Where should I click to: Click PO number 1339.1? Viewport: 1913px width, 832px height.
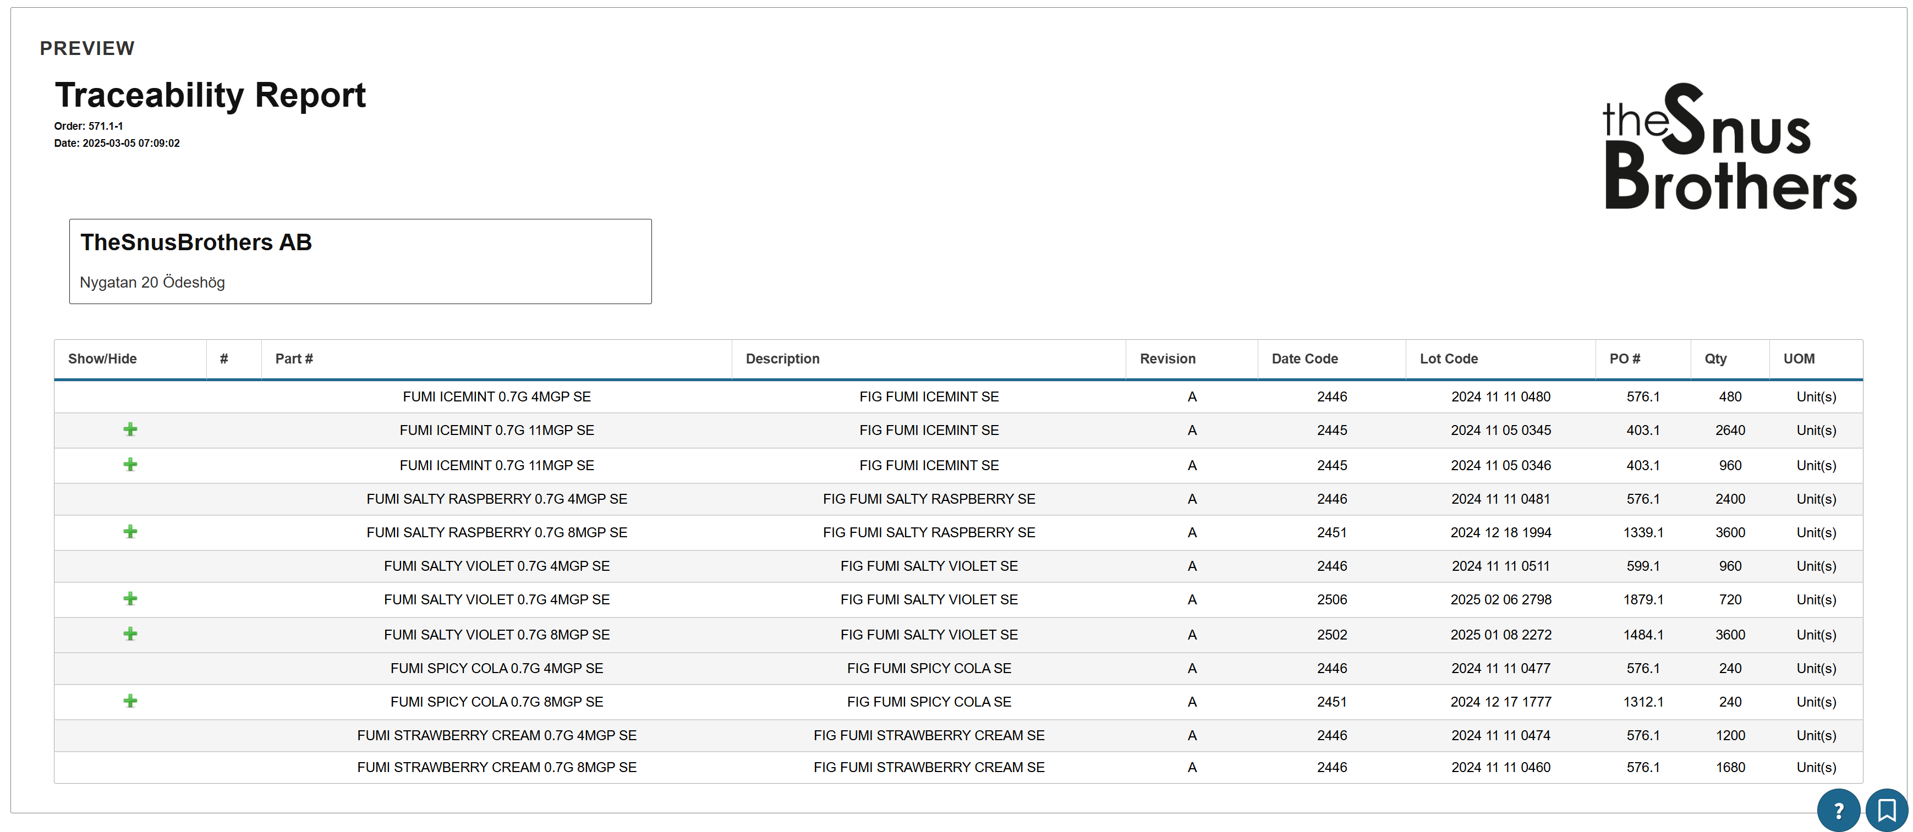click(1643, 532)
